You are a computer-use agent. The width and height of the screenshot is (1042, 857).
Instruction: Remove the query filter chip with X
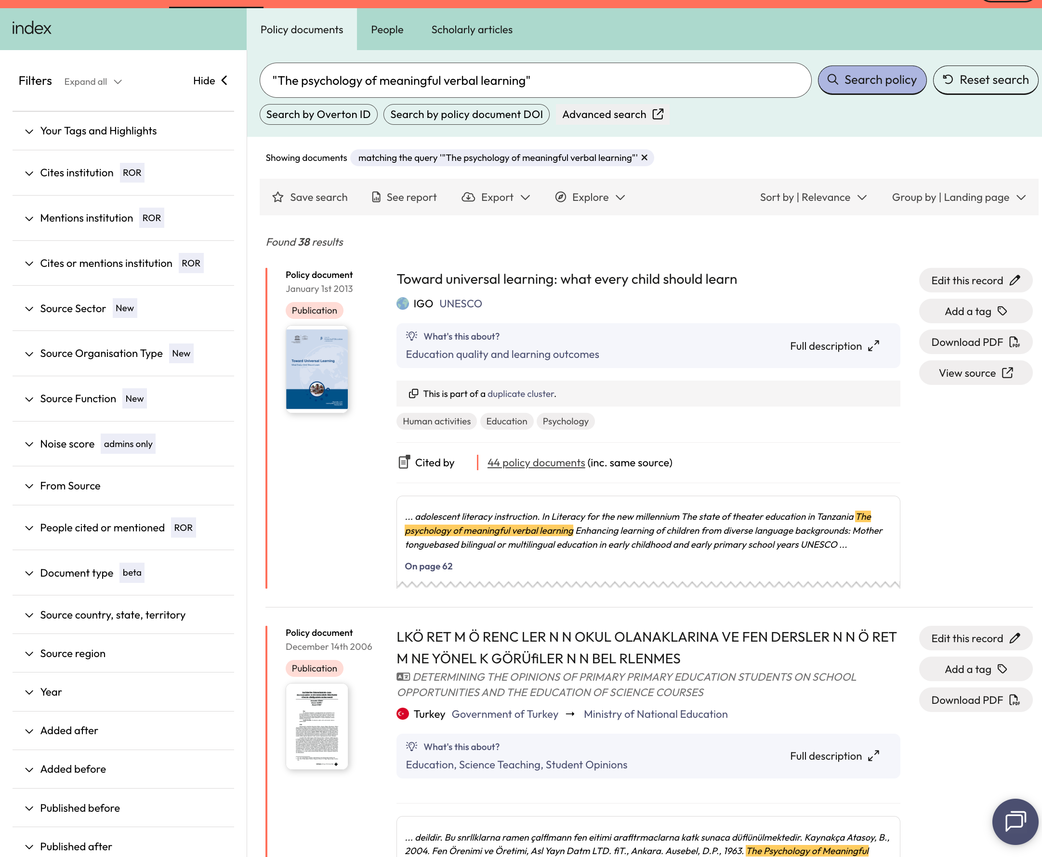(x=644, y=158)
